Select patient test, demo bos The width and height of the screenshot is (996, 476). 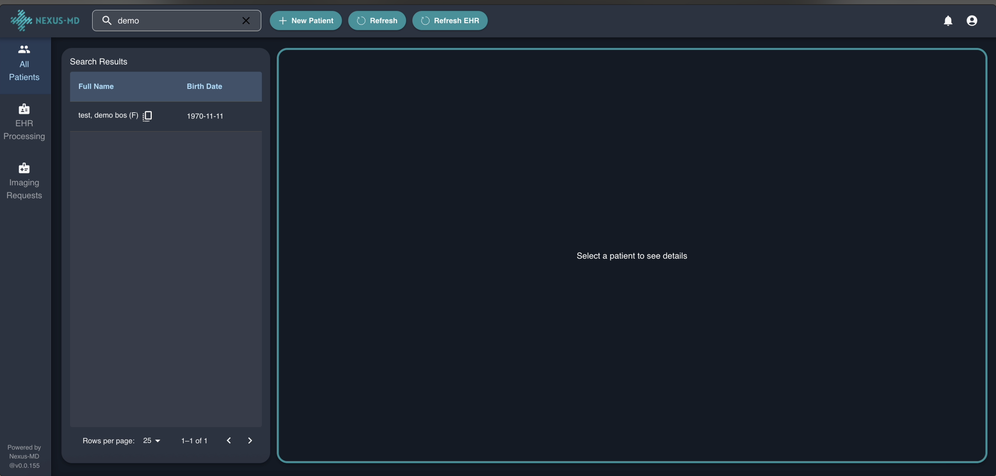108,115
